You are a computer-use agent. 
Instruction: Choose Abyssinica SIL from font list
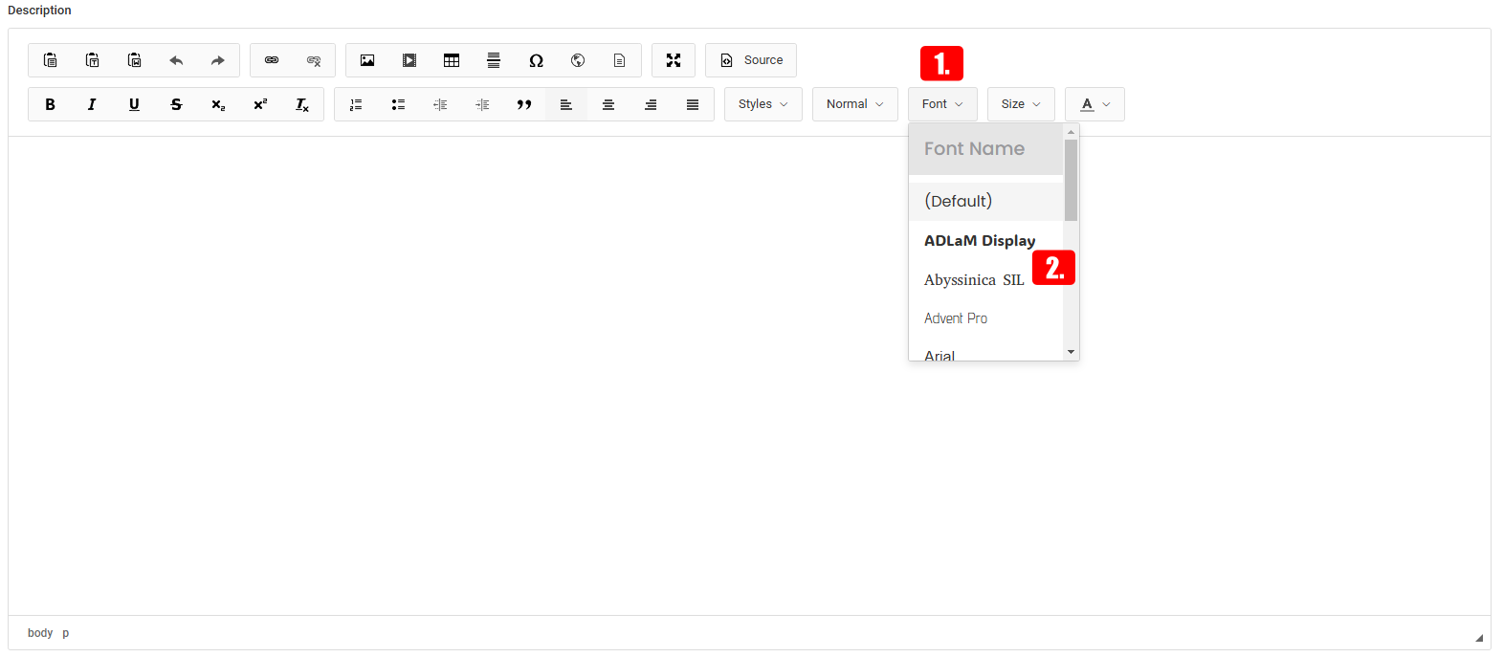(x=973, y=280)
